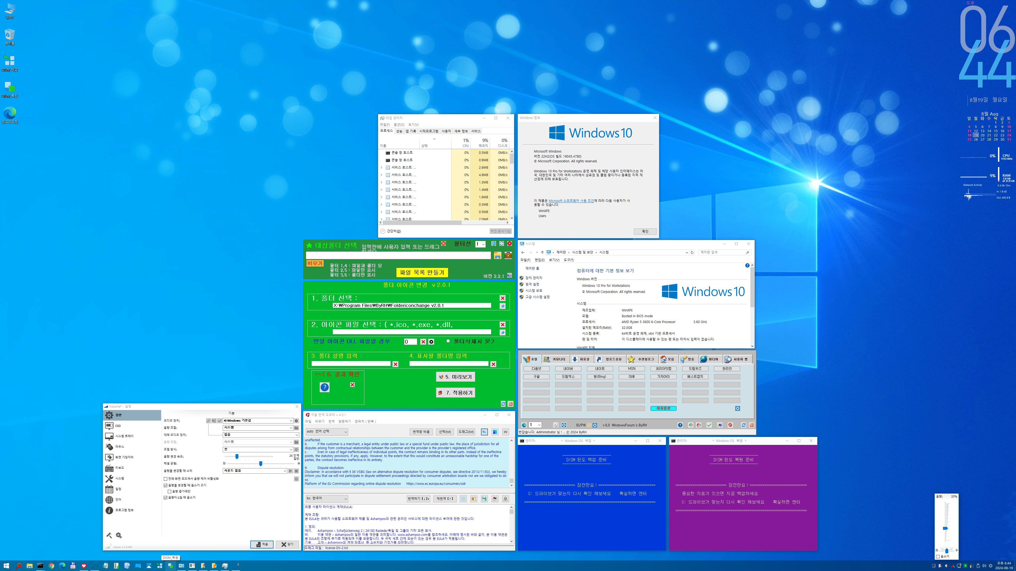The height and width of the screenshot is (571, 1016).
Task: Click 네이버 shortcut button in launcher
Action: [568, 369]
